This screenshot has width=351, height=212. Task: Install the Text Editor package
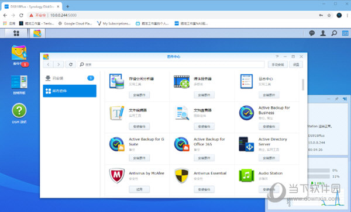(x=139, y=127)
